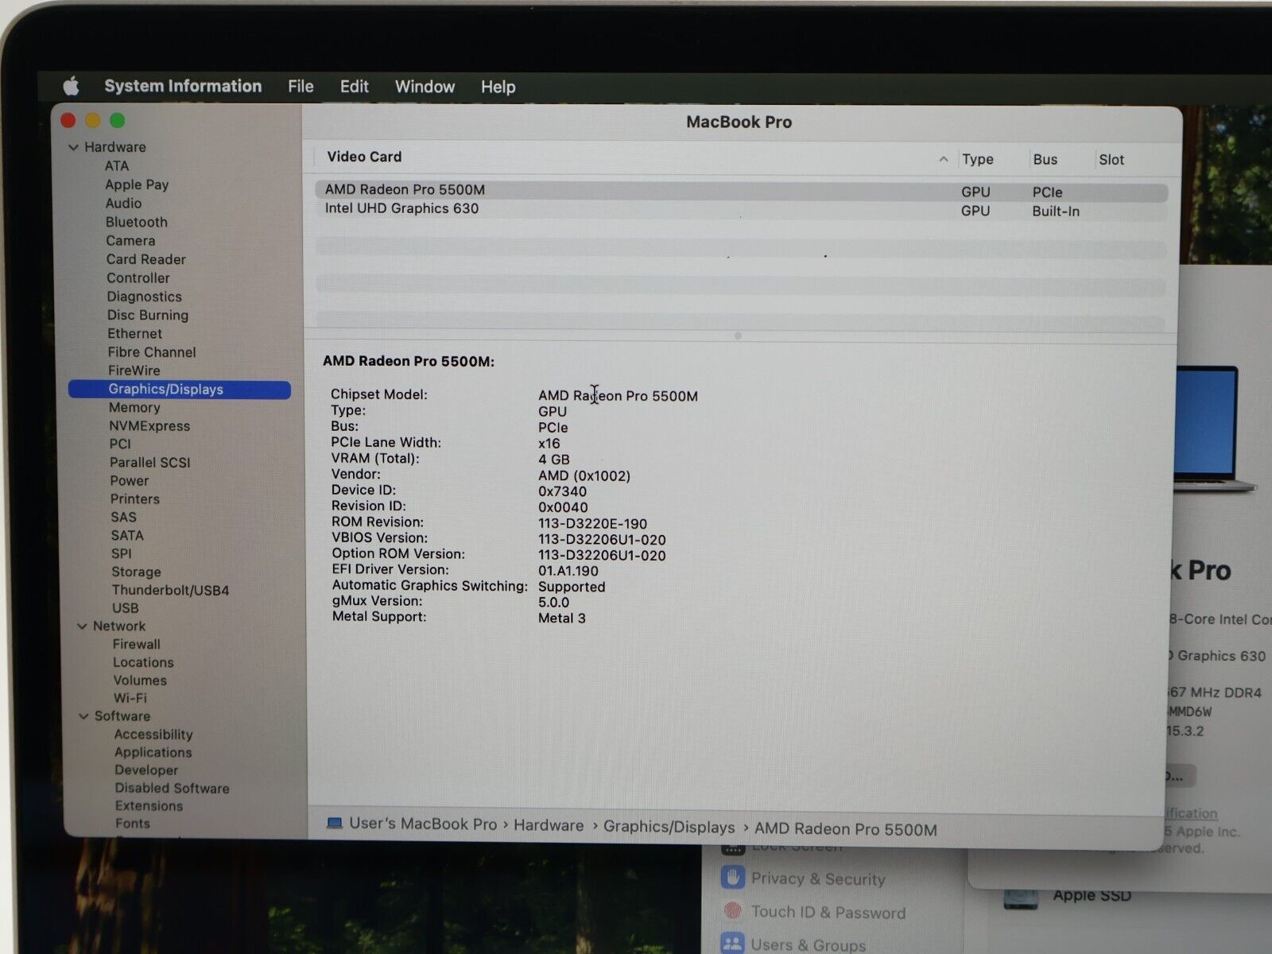Select Parallel SCSI in the sidebar
Viewport: 1272px width, 954px height.
tap(150, 462)
